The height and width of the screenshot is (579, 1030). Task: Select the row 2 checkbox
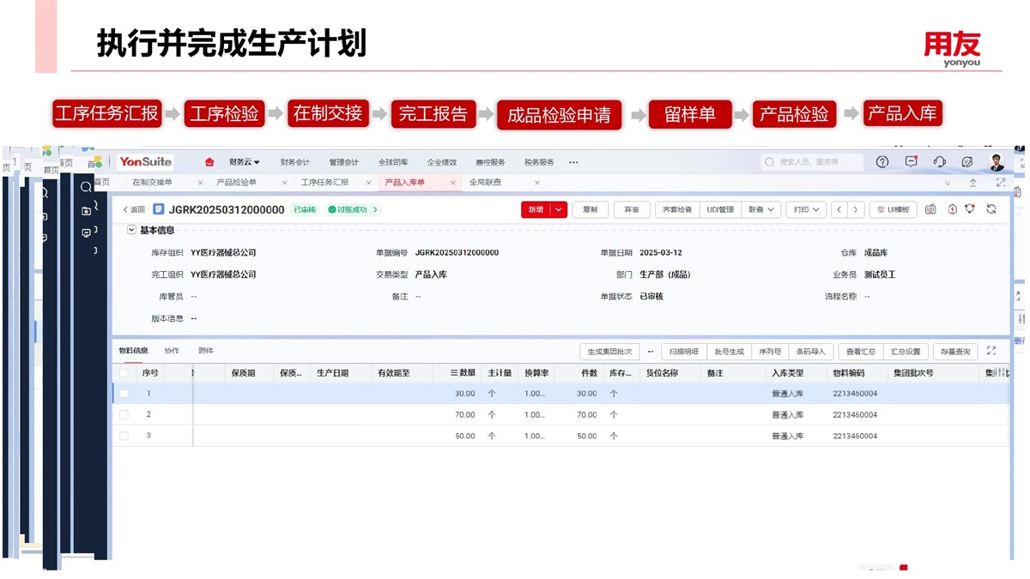click(124, 414)
